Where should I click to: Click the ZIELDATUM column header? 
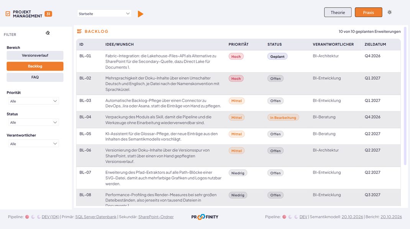pyautogui.click(x=375, y=44)
